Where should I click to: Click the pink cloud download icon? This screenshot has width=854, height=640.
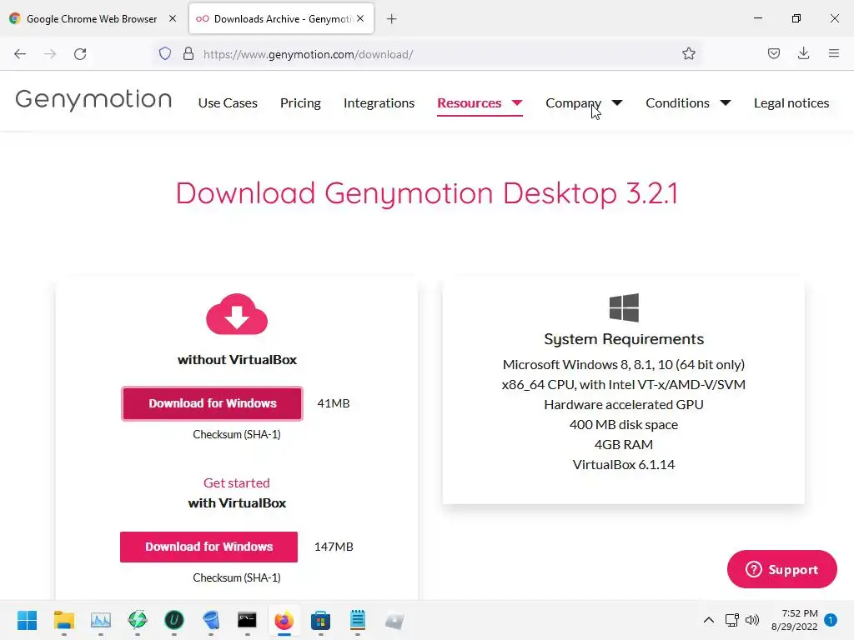[237, 314]
